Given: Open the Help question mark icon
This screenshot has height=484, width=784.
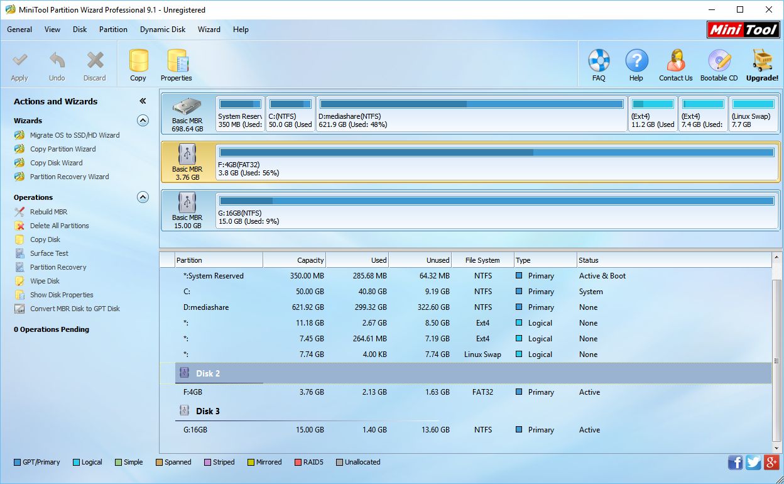Looking at the screenshot, I should point(636,61).
